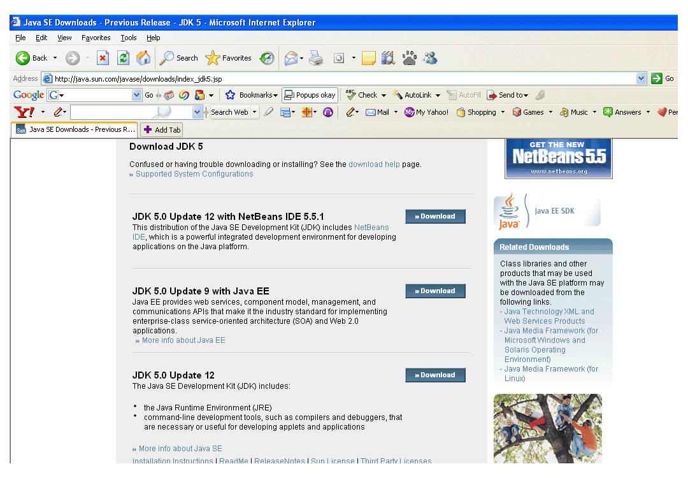The image size is (688, 478).
Task: Click the Add Tab button
Action: pyautogui.click(x=161, y=130)
